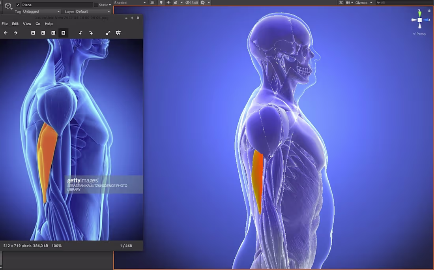Open the editor tools wrench icon
This screenshot has width=434, height=270.
click(x=340, y=2)
